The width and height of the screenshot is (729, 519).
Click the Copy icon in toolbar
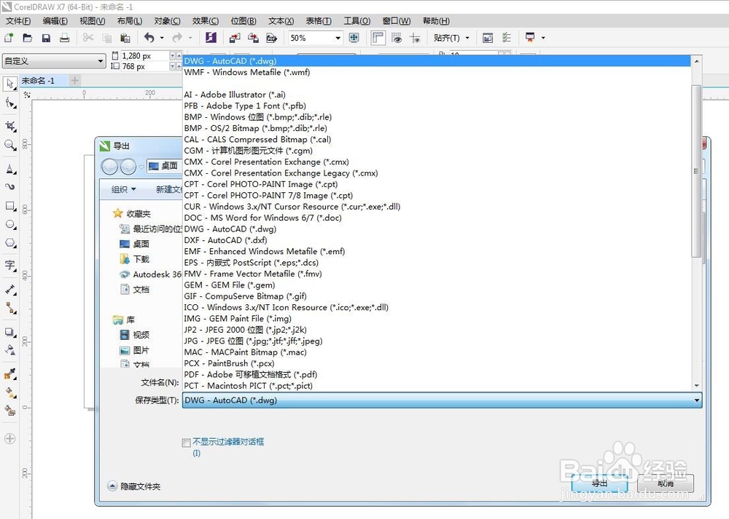point(106,38)
